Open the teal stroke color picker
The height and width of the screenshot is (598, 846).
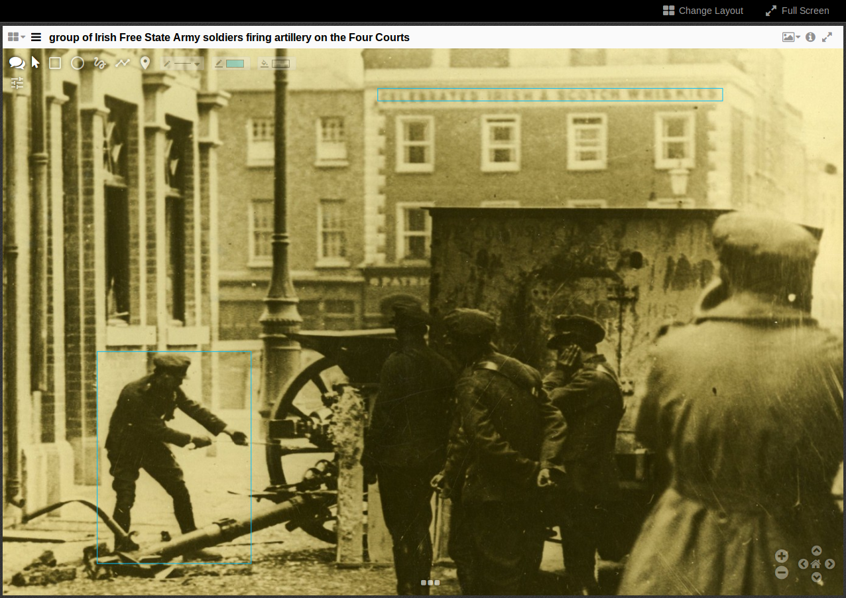229,64
